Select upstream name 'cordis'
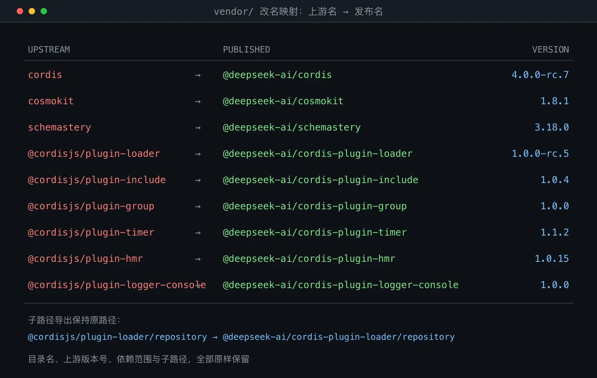Image resolution: width=597 pixels, height=378 pixels. 45,75
